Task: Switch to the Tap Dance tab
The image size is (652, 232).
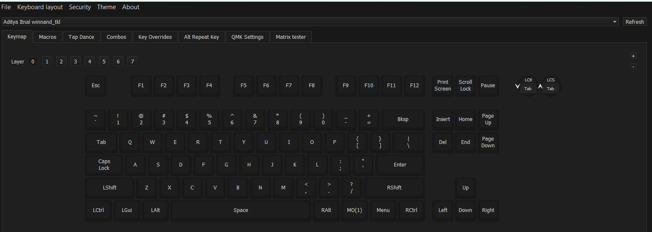Action: click(x=81, y=37)
